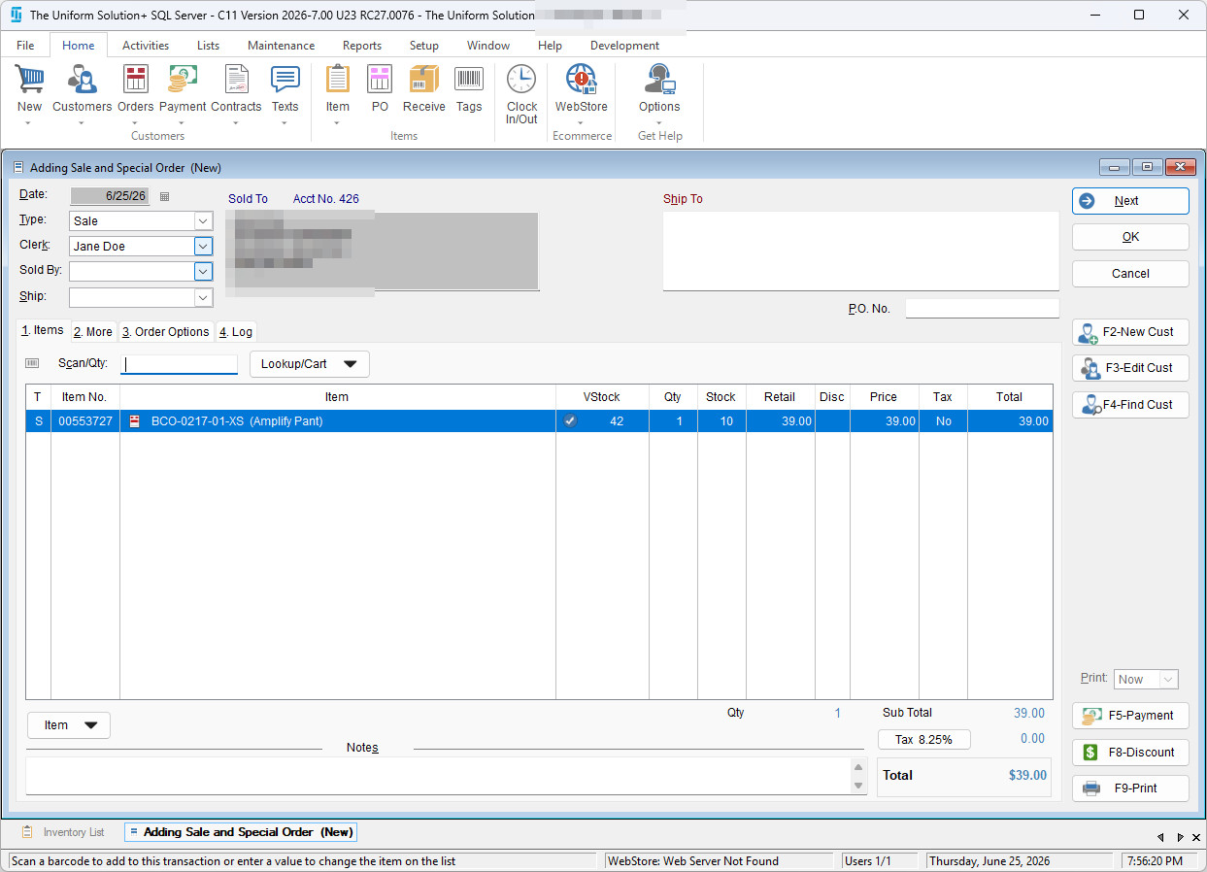Sort by the Retail column header

pos(780,397)
